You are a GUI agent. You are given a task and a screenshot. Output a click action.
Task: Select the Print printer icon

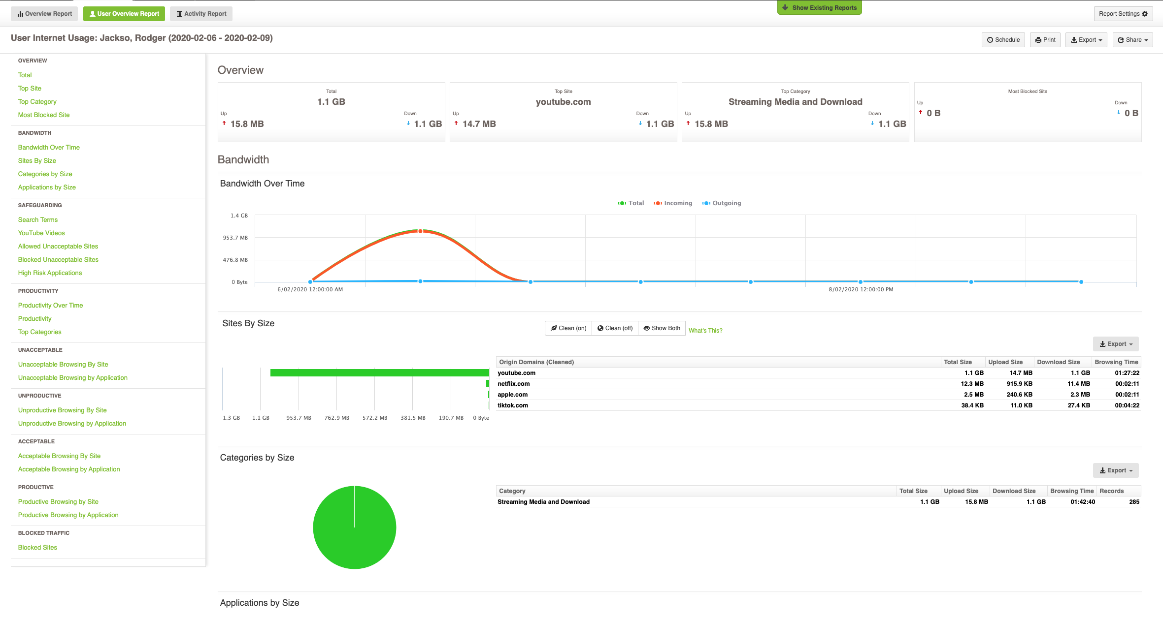[x=1038, y=40]
